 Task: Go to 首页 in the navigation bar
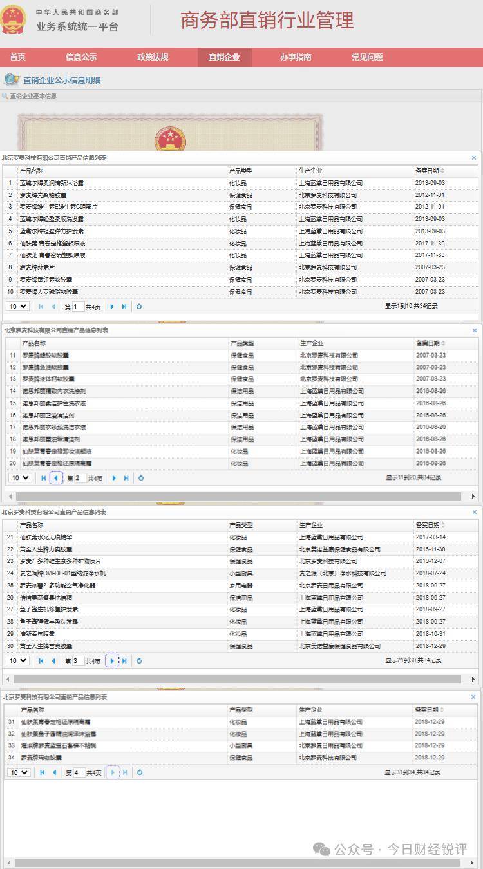18,57
